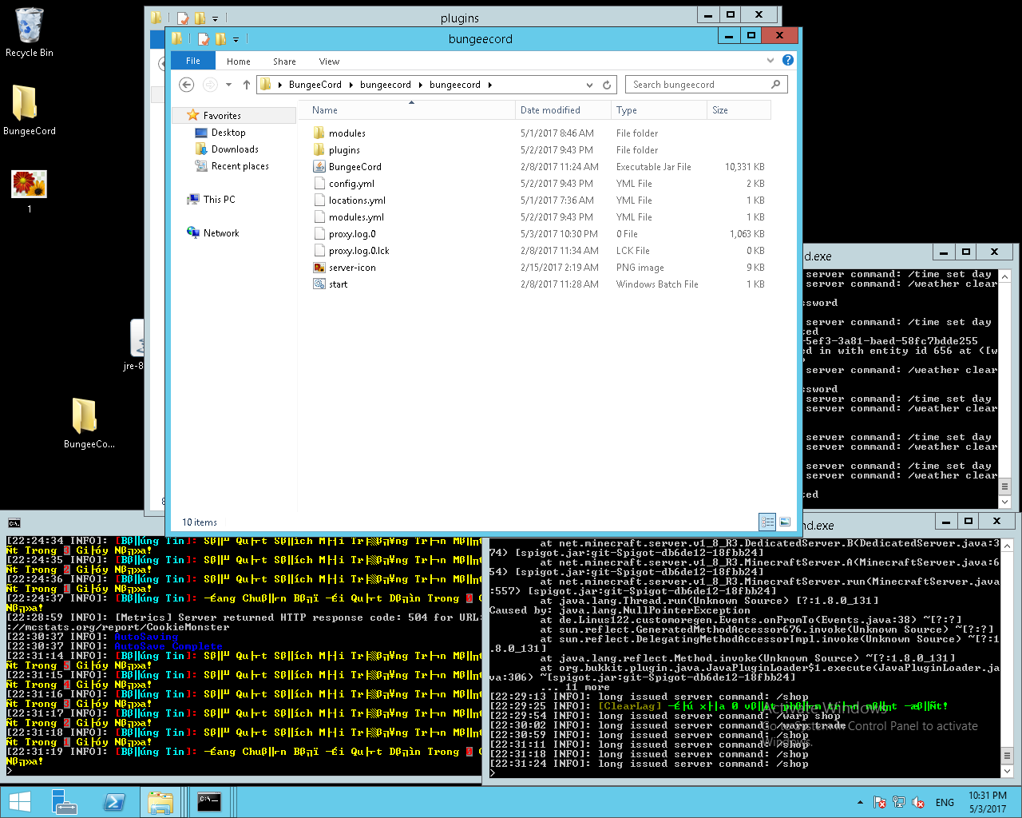1022x818 pixels.
Task: Select Downloads in the Favorites list
Action: (234, 149)
